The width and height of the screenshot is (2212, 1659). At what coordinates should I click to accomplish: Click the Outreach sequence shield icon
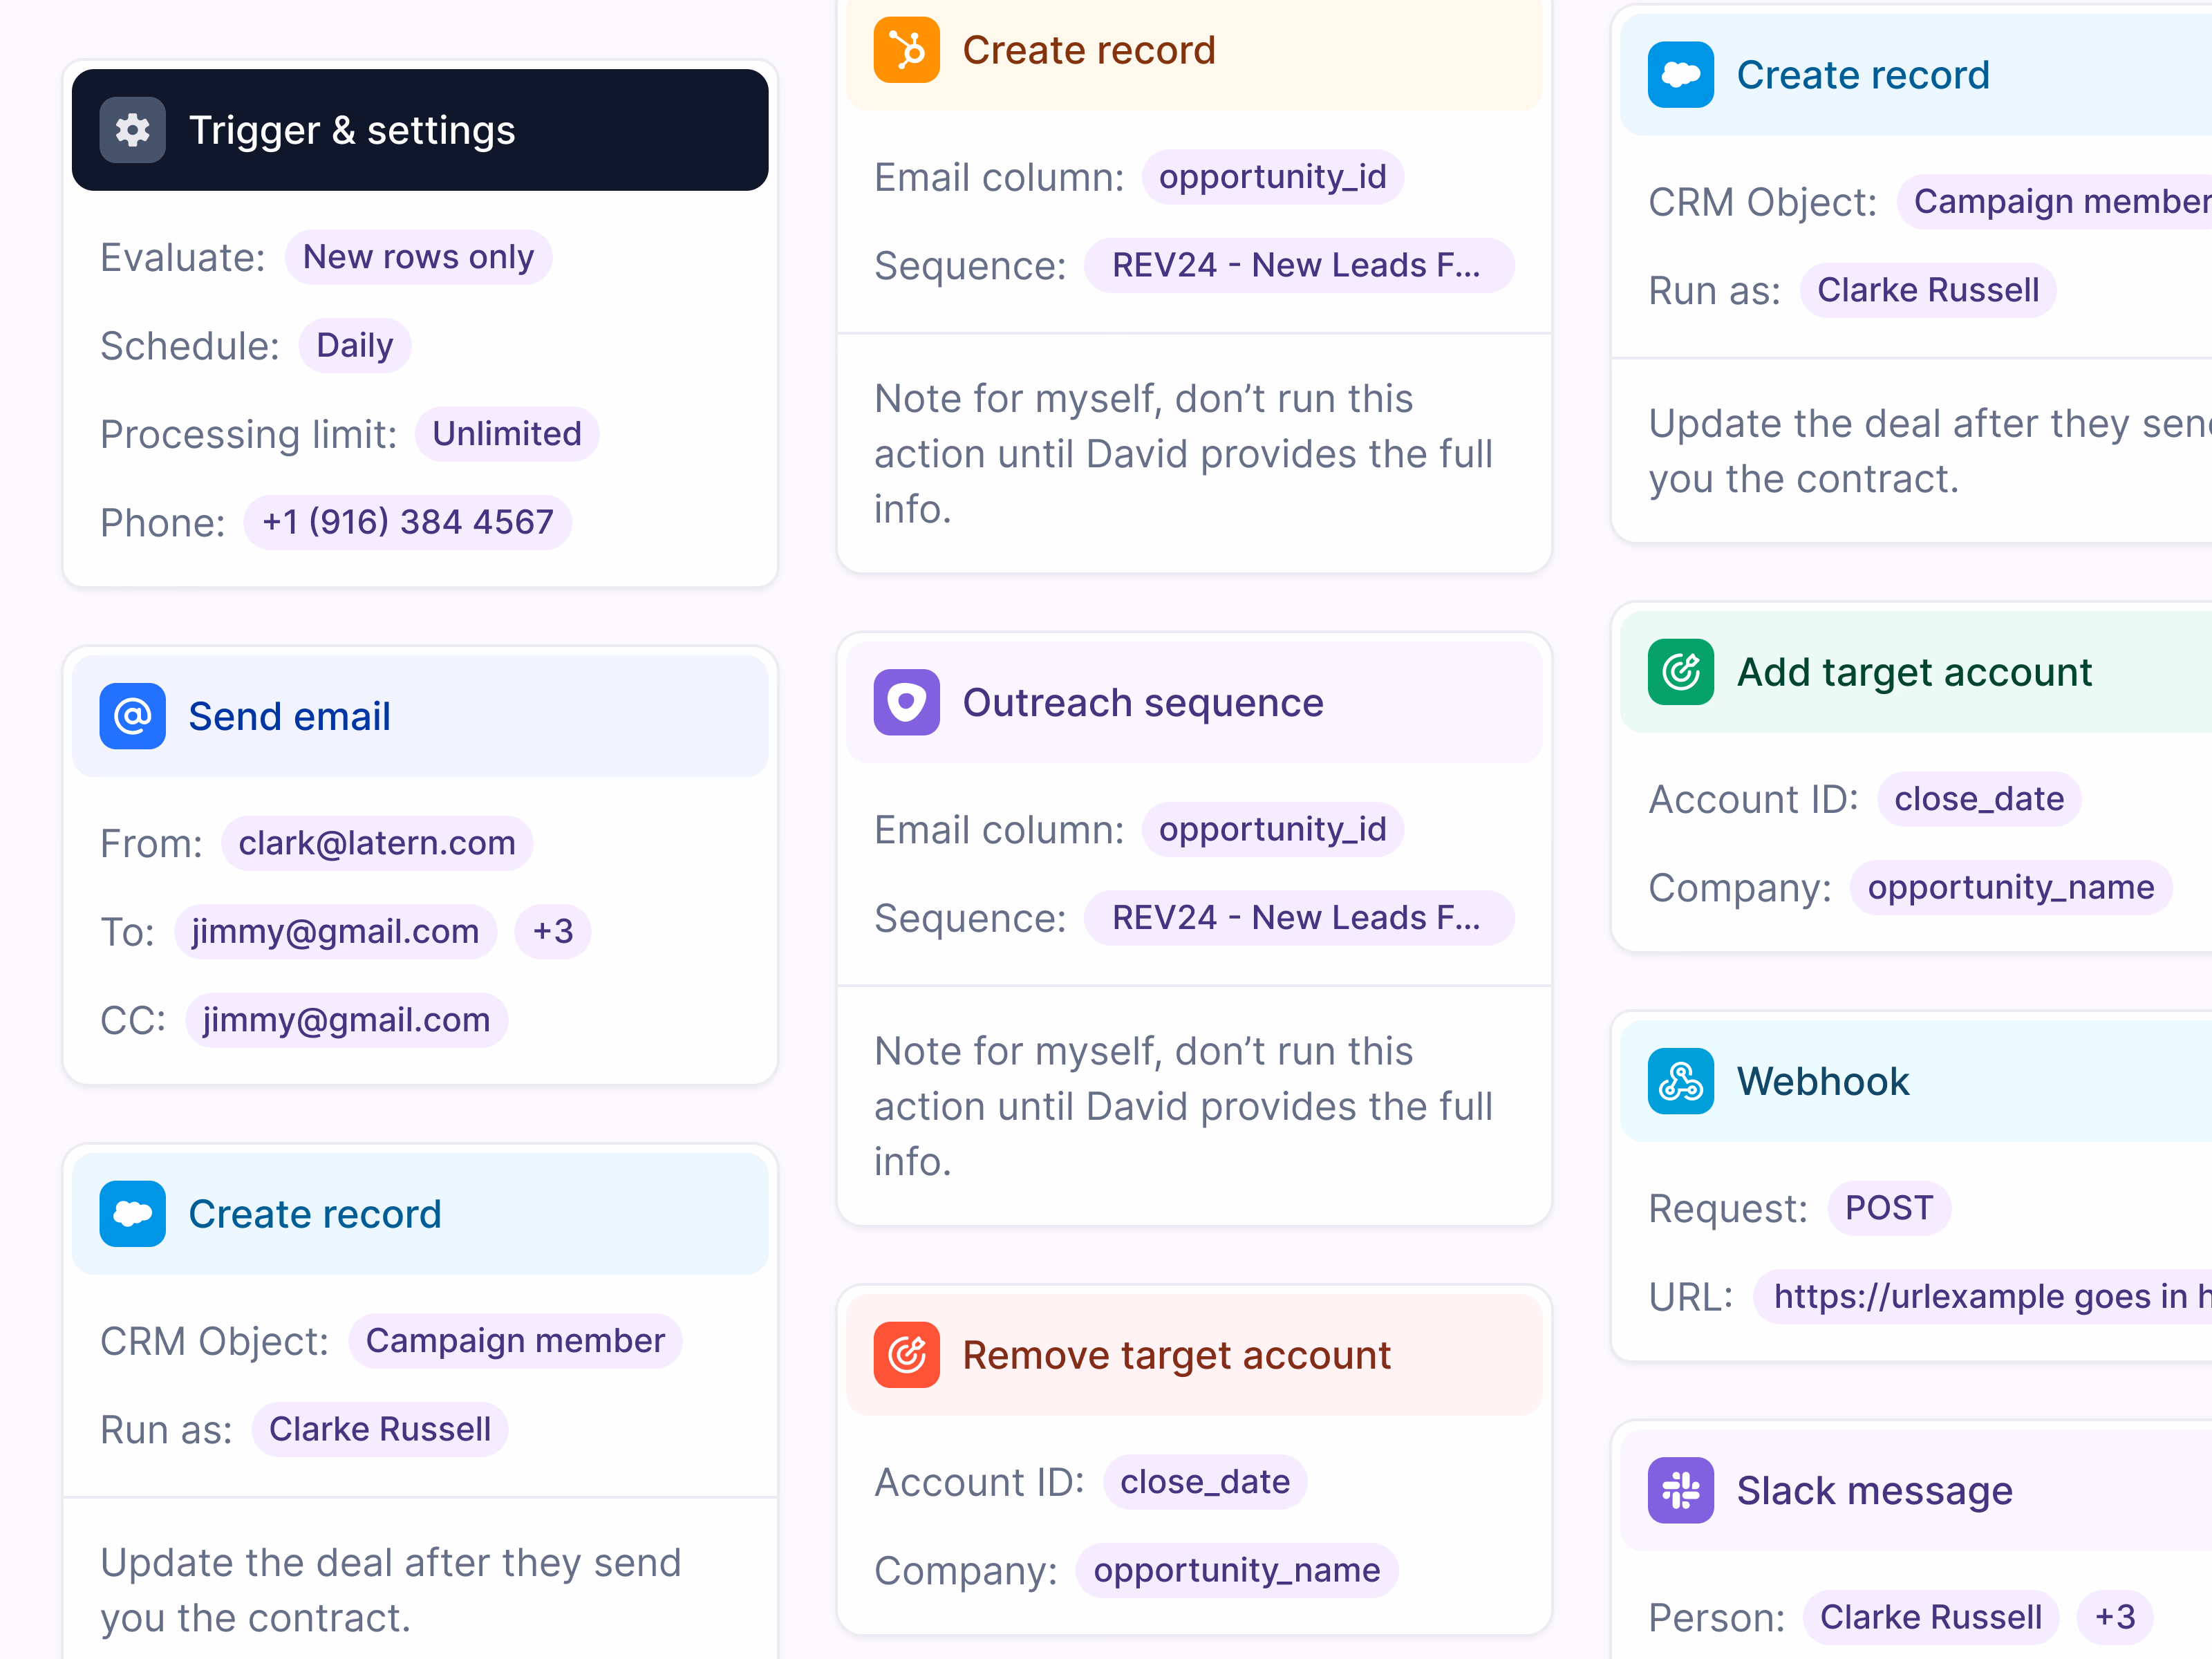[906, 702]
